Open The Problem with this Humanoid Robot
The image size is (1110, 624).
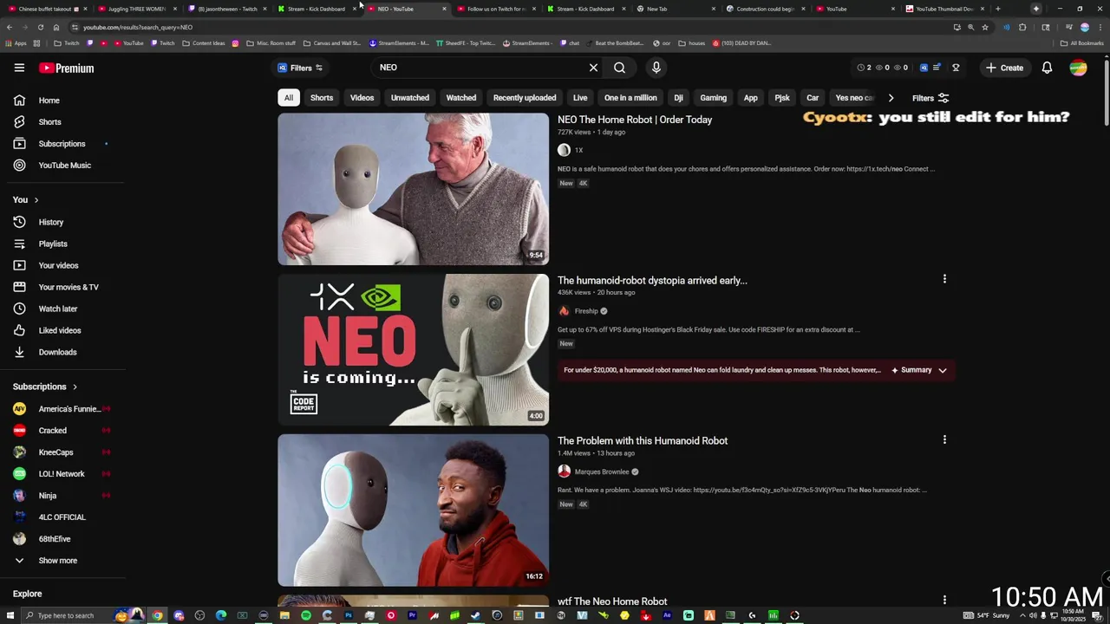coord(643,441)
